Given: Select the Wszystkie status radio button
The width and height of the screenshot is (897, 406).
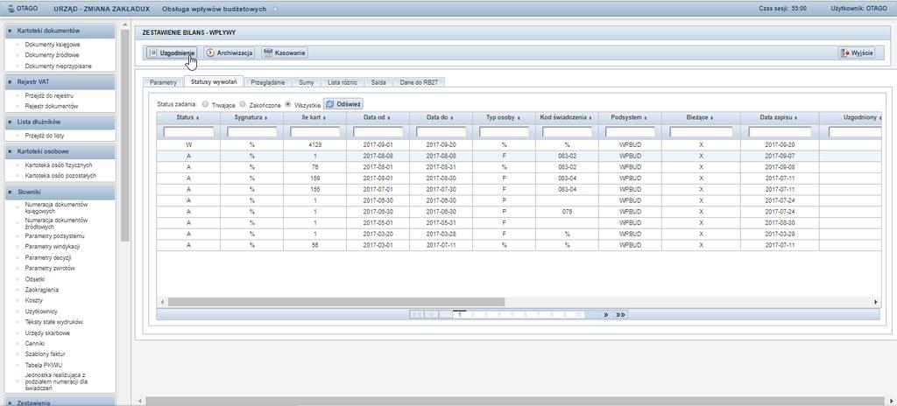Looking at the screenshot, I should tap(287, 105).
